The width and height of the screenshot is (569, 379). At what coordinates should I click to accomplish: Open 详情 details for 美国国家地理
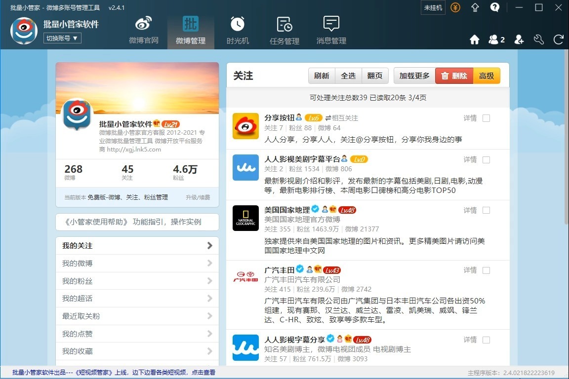470,210
